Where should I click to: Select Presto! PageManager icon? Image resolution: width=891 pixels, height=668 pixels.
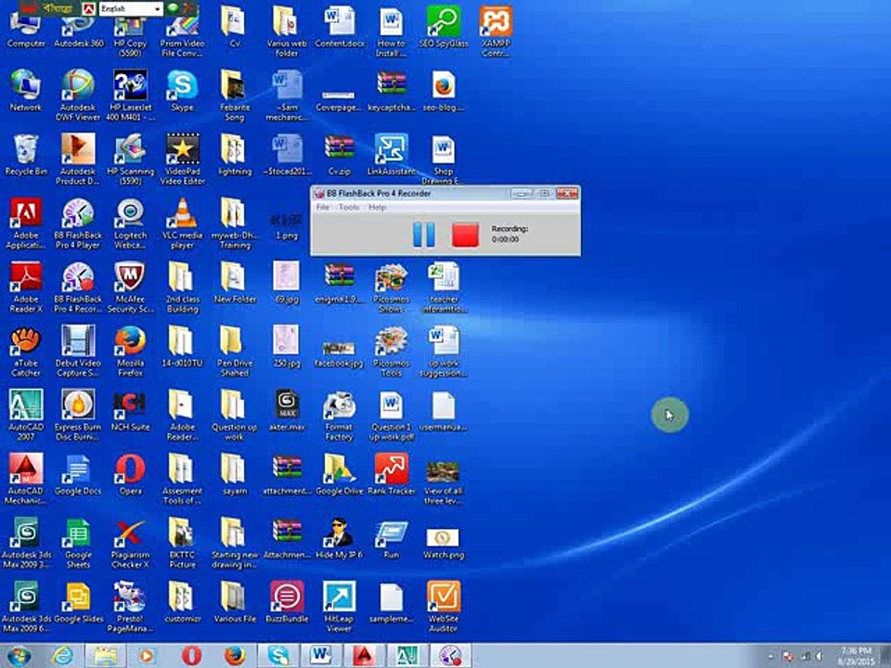click(130, 607)
